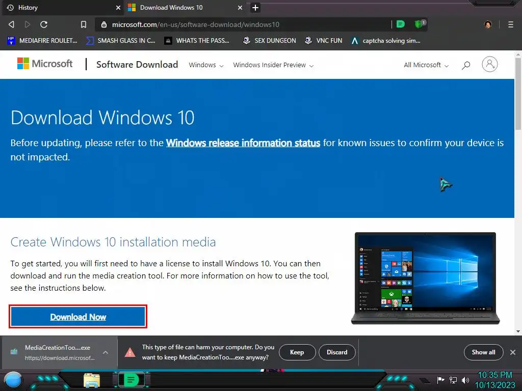The width and height of the screenshot is (522, 391).
Task: Expand the Windows dropdown menu
Action: 206,65
